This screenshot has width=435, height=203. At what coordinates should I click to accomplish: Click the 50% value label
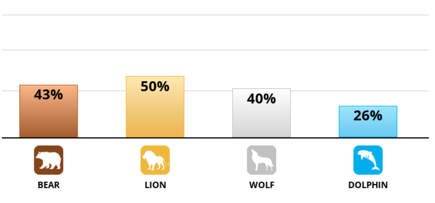tap(155, 87)
